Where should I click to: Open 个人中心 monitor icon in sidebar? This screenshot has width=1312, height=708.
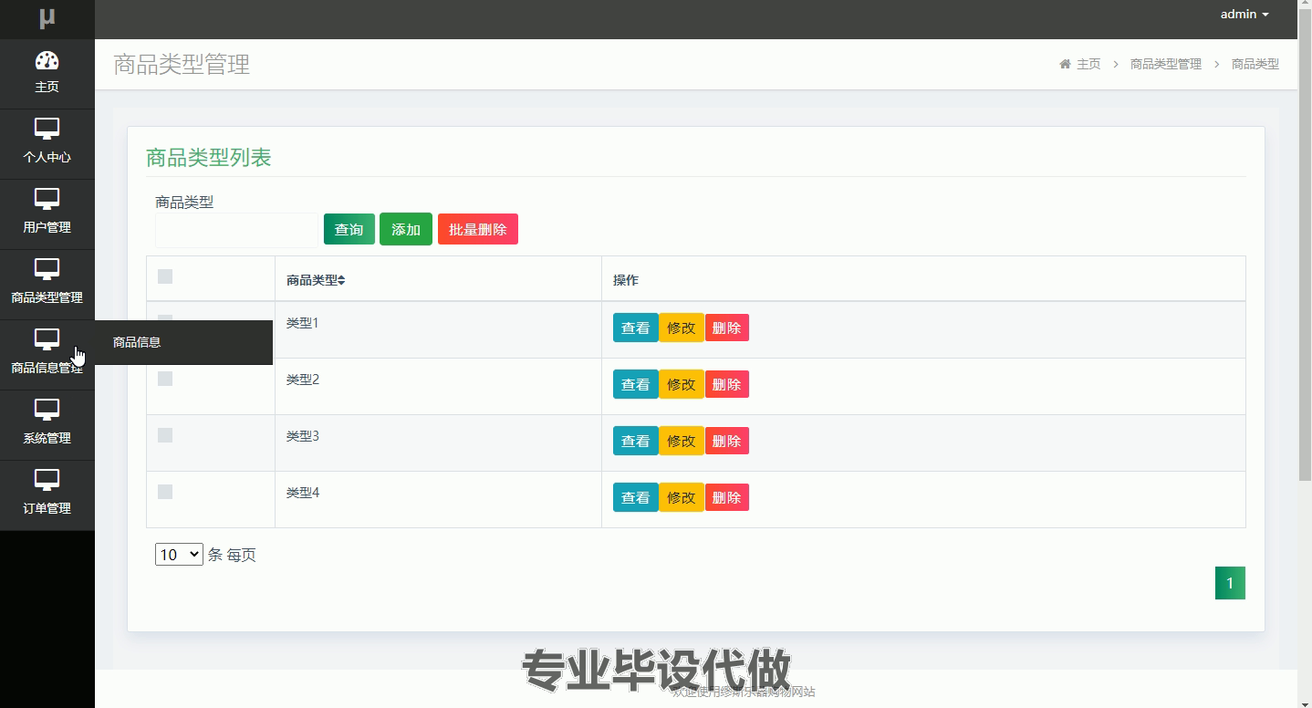47,129
